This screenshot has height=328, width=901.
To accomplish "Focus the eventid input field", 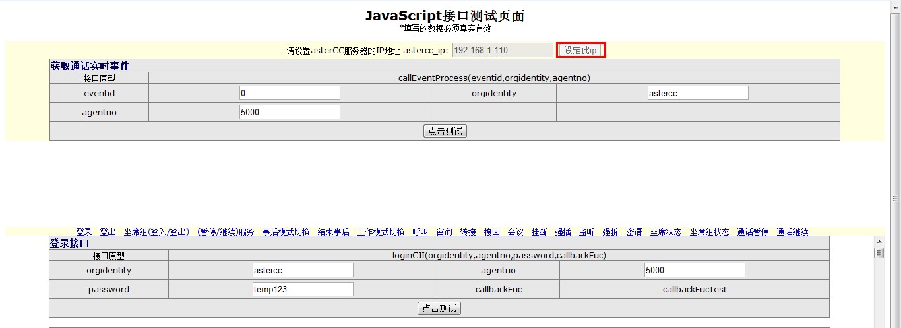I will [x=290, y=94].
